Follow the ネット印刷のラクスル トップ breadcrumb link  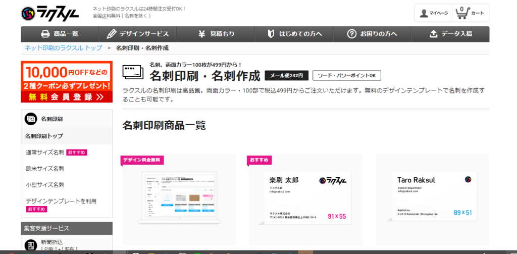coord(63,48)
